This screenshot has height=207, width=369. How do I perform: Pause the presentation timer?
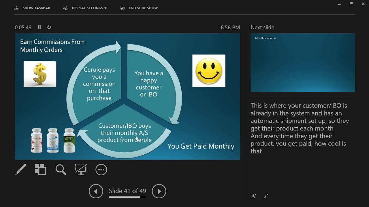click(39, 27)
